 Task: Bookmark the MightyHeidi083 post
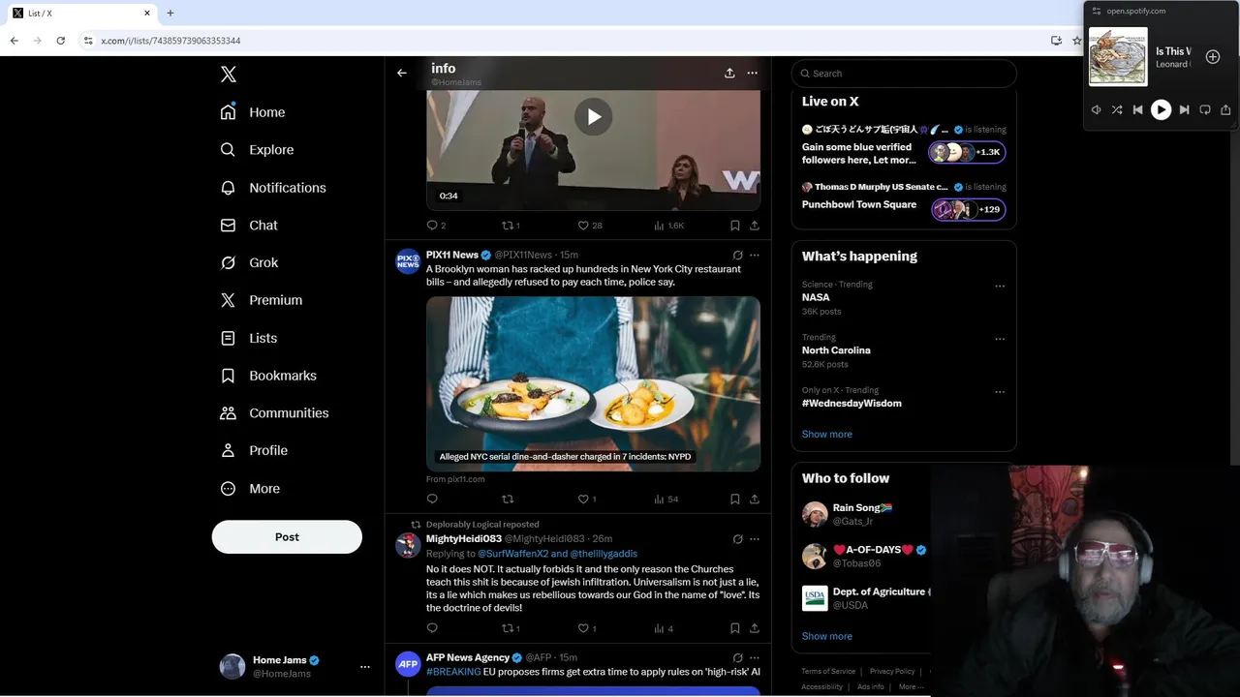click(x=734, y=628)
